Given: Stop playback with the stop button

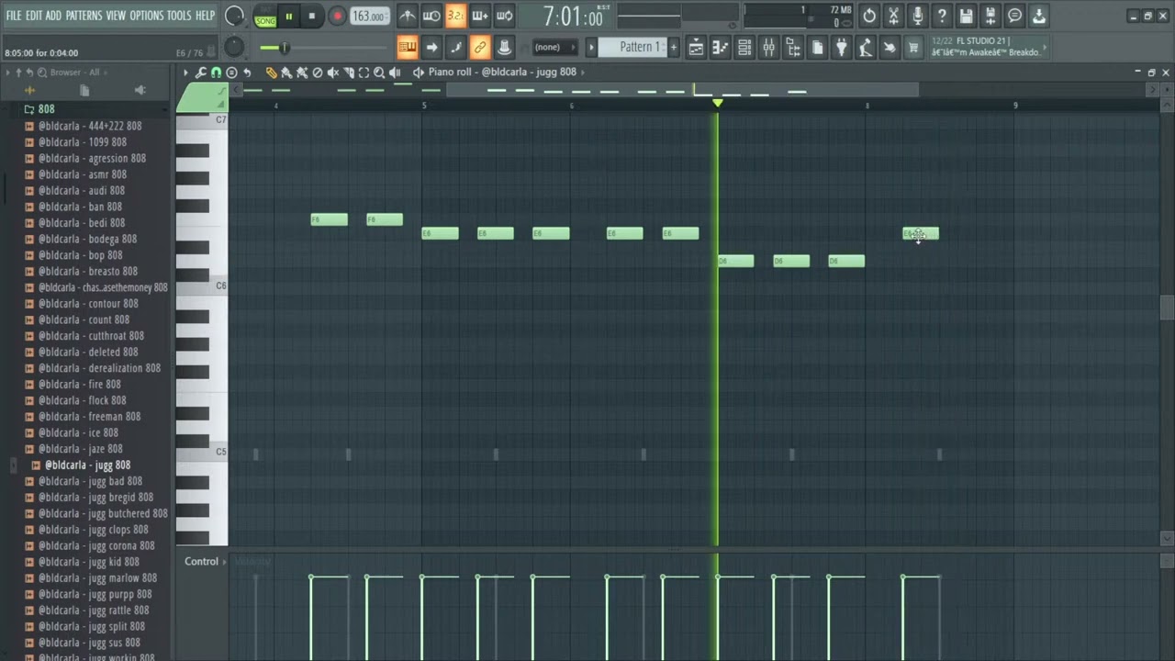Looking at the screenshot, I should [312, 17].
